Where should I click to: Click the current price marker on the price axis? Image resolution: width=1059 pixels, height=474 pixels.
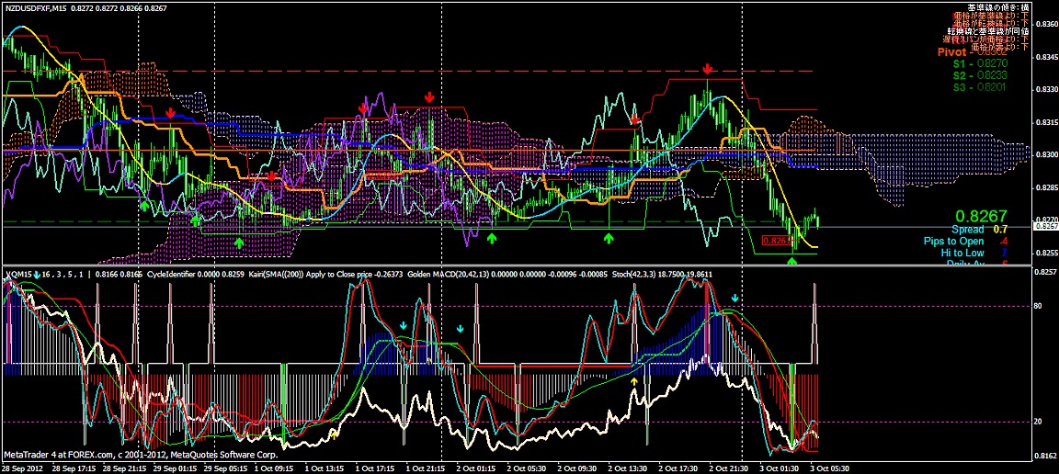pyautogui.click(x=1045, y=226)
